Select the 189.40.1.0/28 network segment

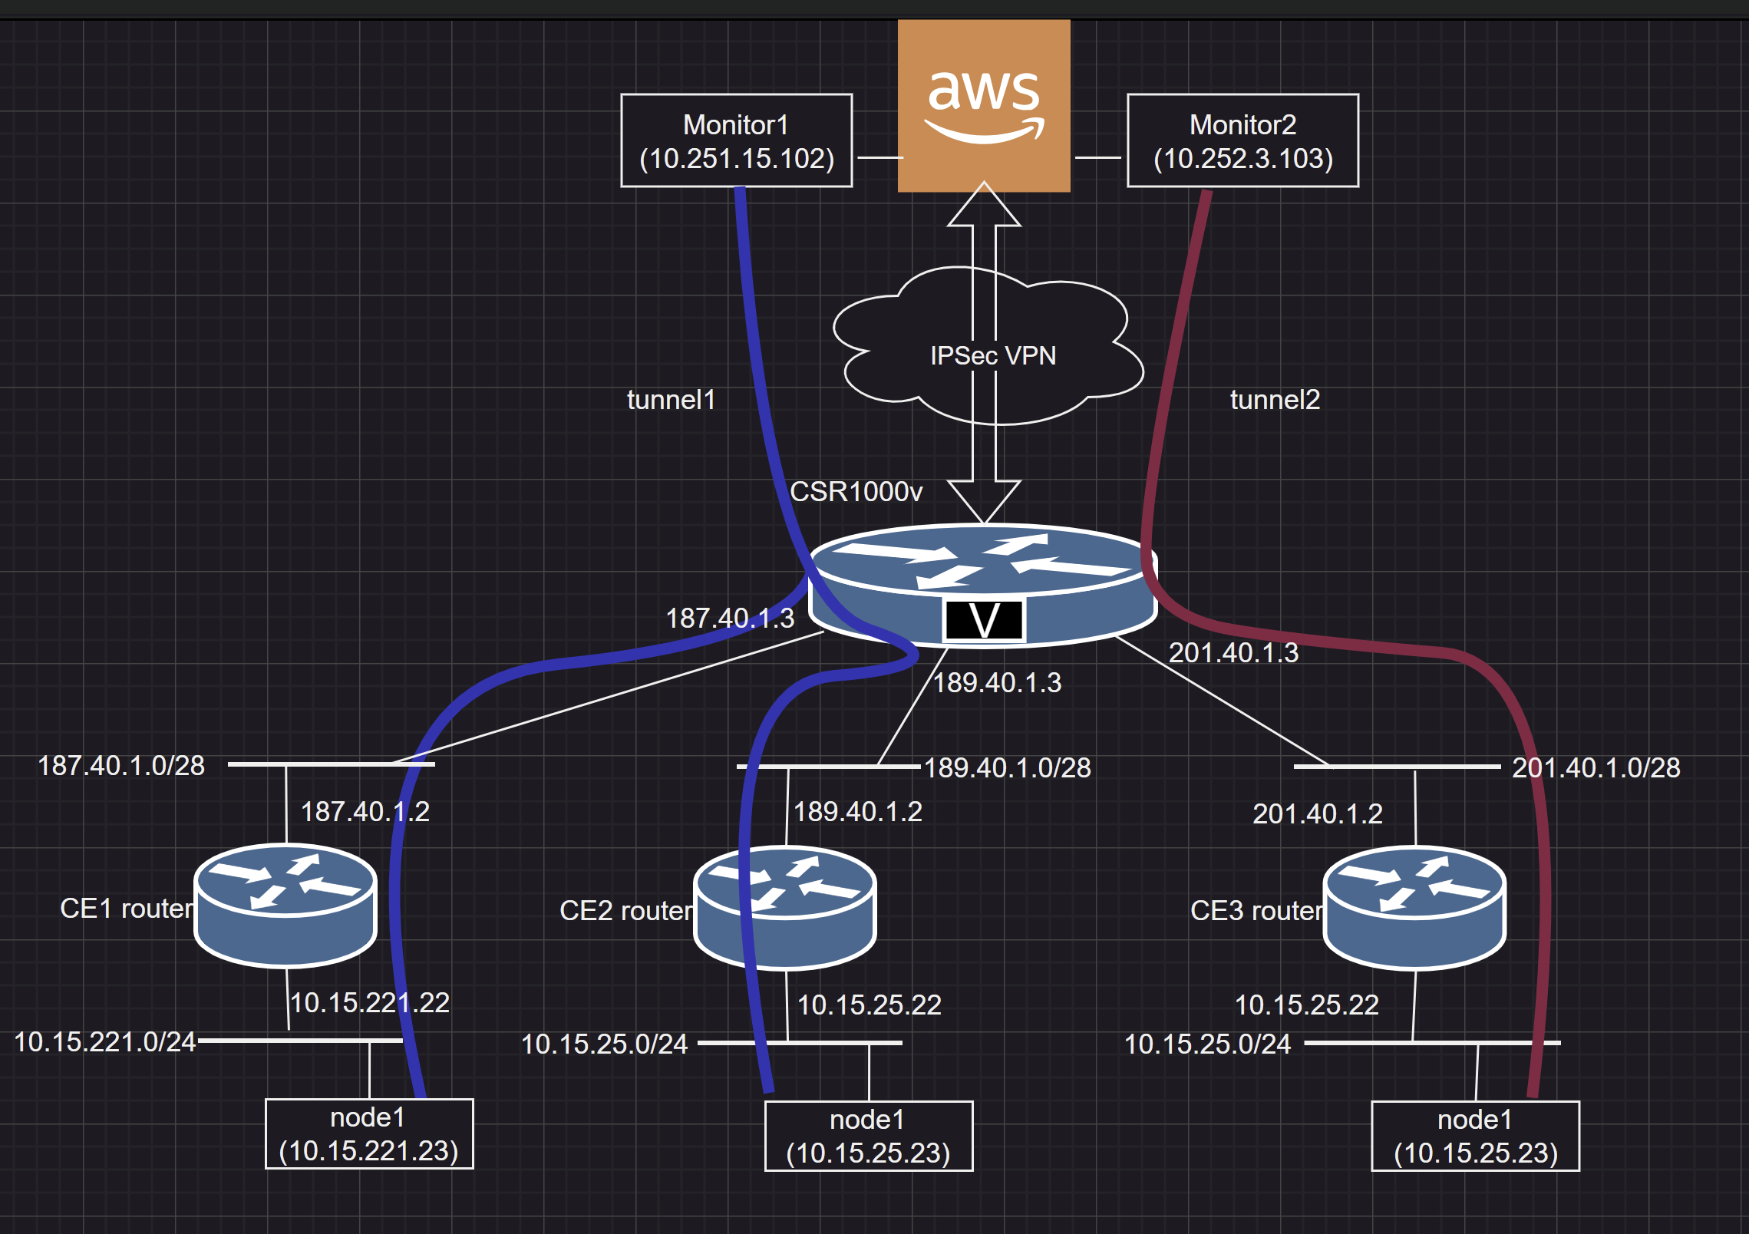pyautogui.click(x=829, y=765)
